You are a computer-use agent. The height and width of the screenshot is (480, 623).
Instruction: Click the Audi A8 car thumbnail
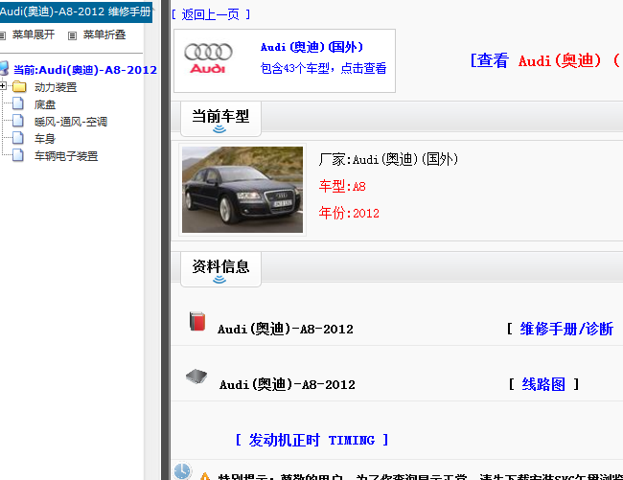click(242, 190)
